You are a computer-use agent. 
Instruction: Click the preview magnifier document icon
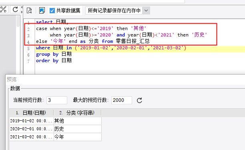pyautogui.click(x=29, y=10)
